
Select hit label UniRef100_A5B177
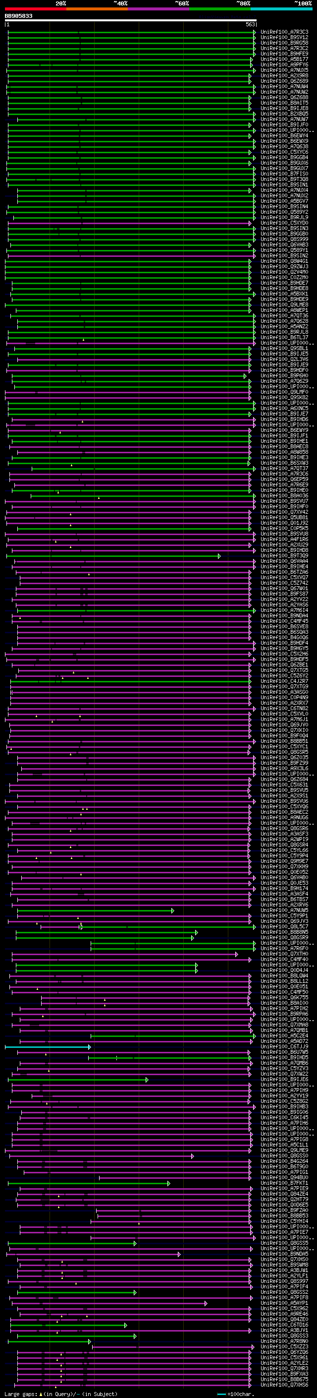click(284, 59)
